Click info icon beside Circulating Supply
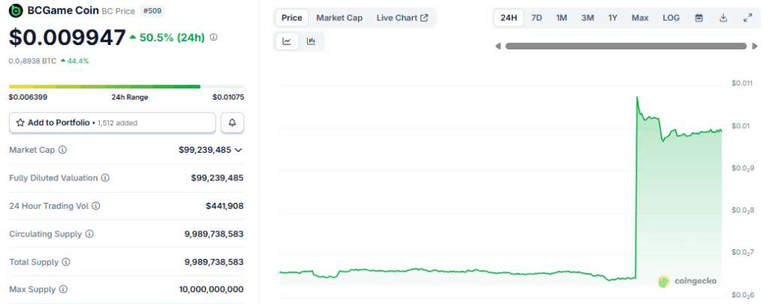 point(89,234)
